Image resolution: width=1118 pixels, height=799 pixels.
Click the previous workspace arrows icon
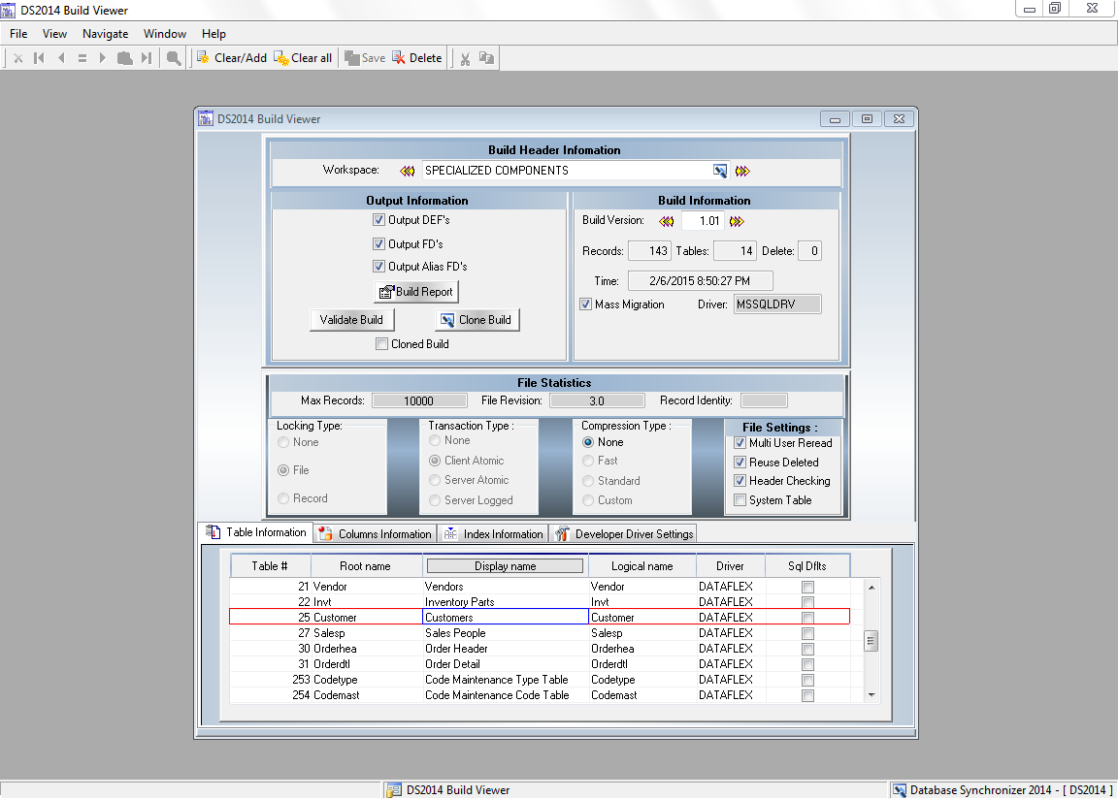tap(408, 171)
